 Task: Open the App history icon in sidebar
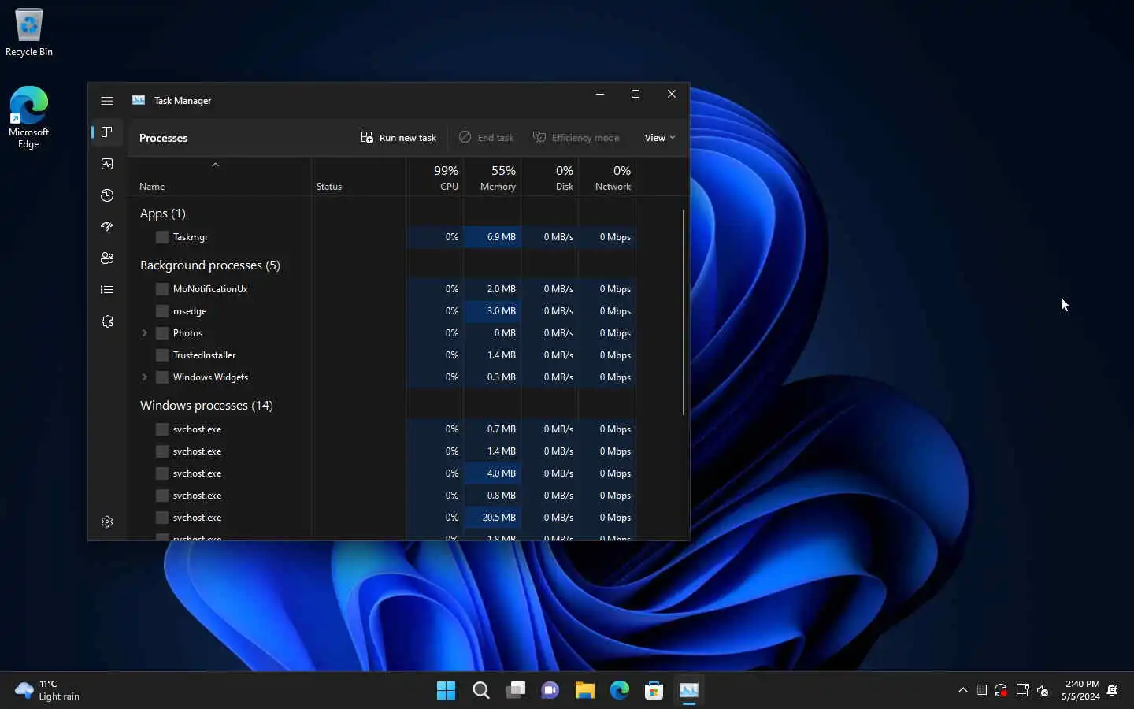click(107, 195)
